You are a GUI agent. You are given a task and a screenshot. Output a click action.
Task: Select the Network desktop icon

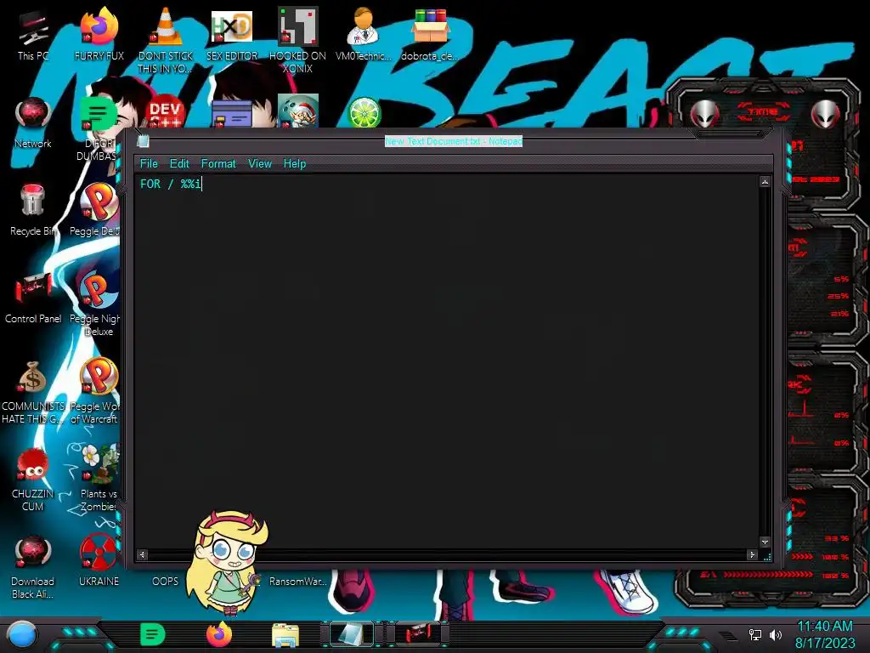pos(33,122)
